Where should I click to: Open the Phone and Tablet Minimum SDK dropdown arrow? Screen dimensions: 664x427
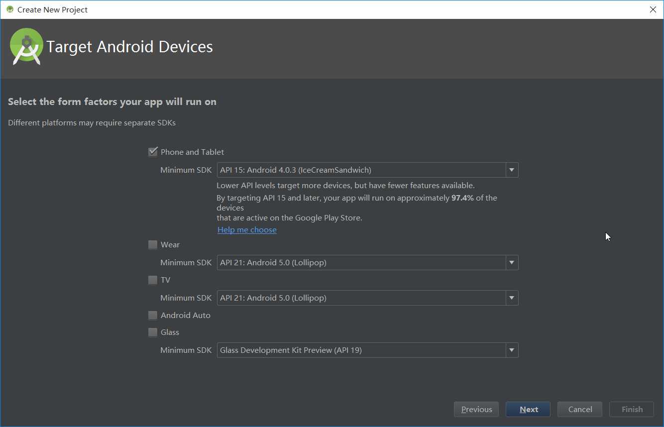pos(512,170)
